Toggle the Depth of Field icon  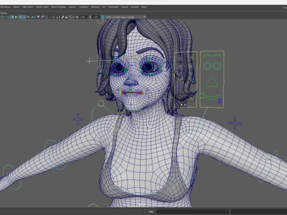[50, 17]
